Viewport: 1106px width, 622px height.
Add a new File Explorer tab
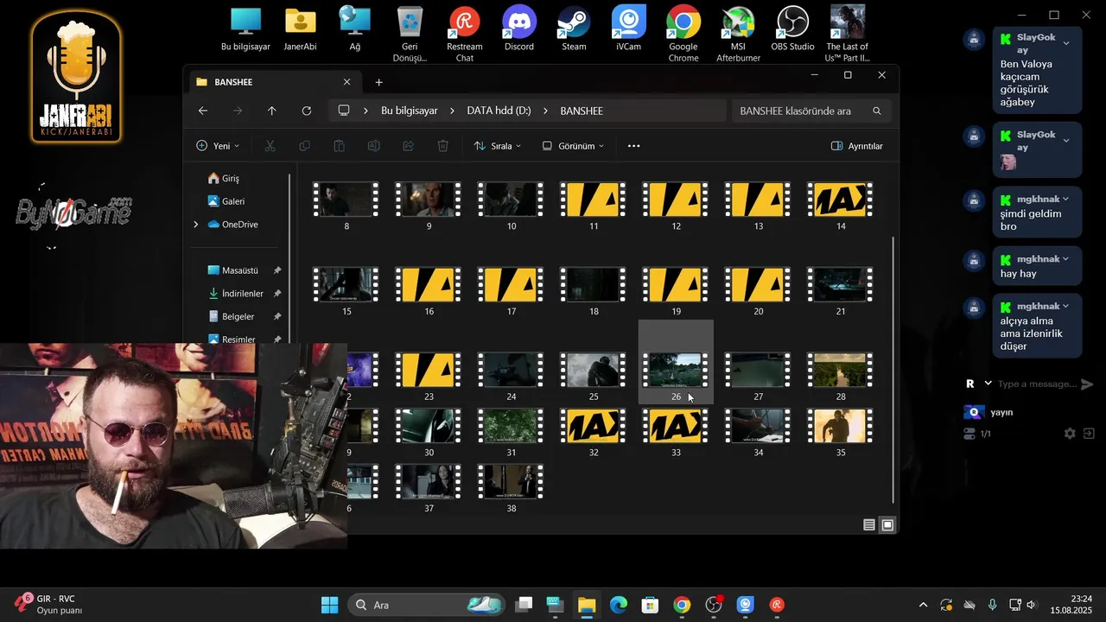[378, 82]
